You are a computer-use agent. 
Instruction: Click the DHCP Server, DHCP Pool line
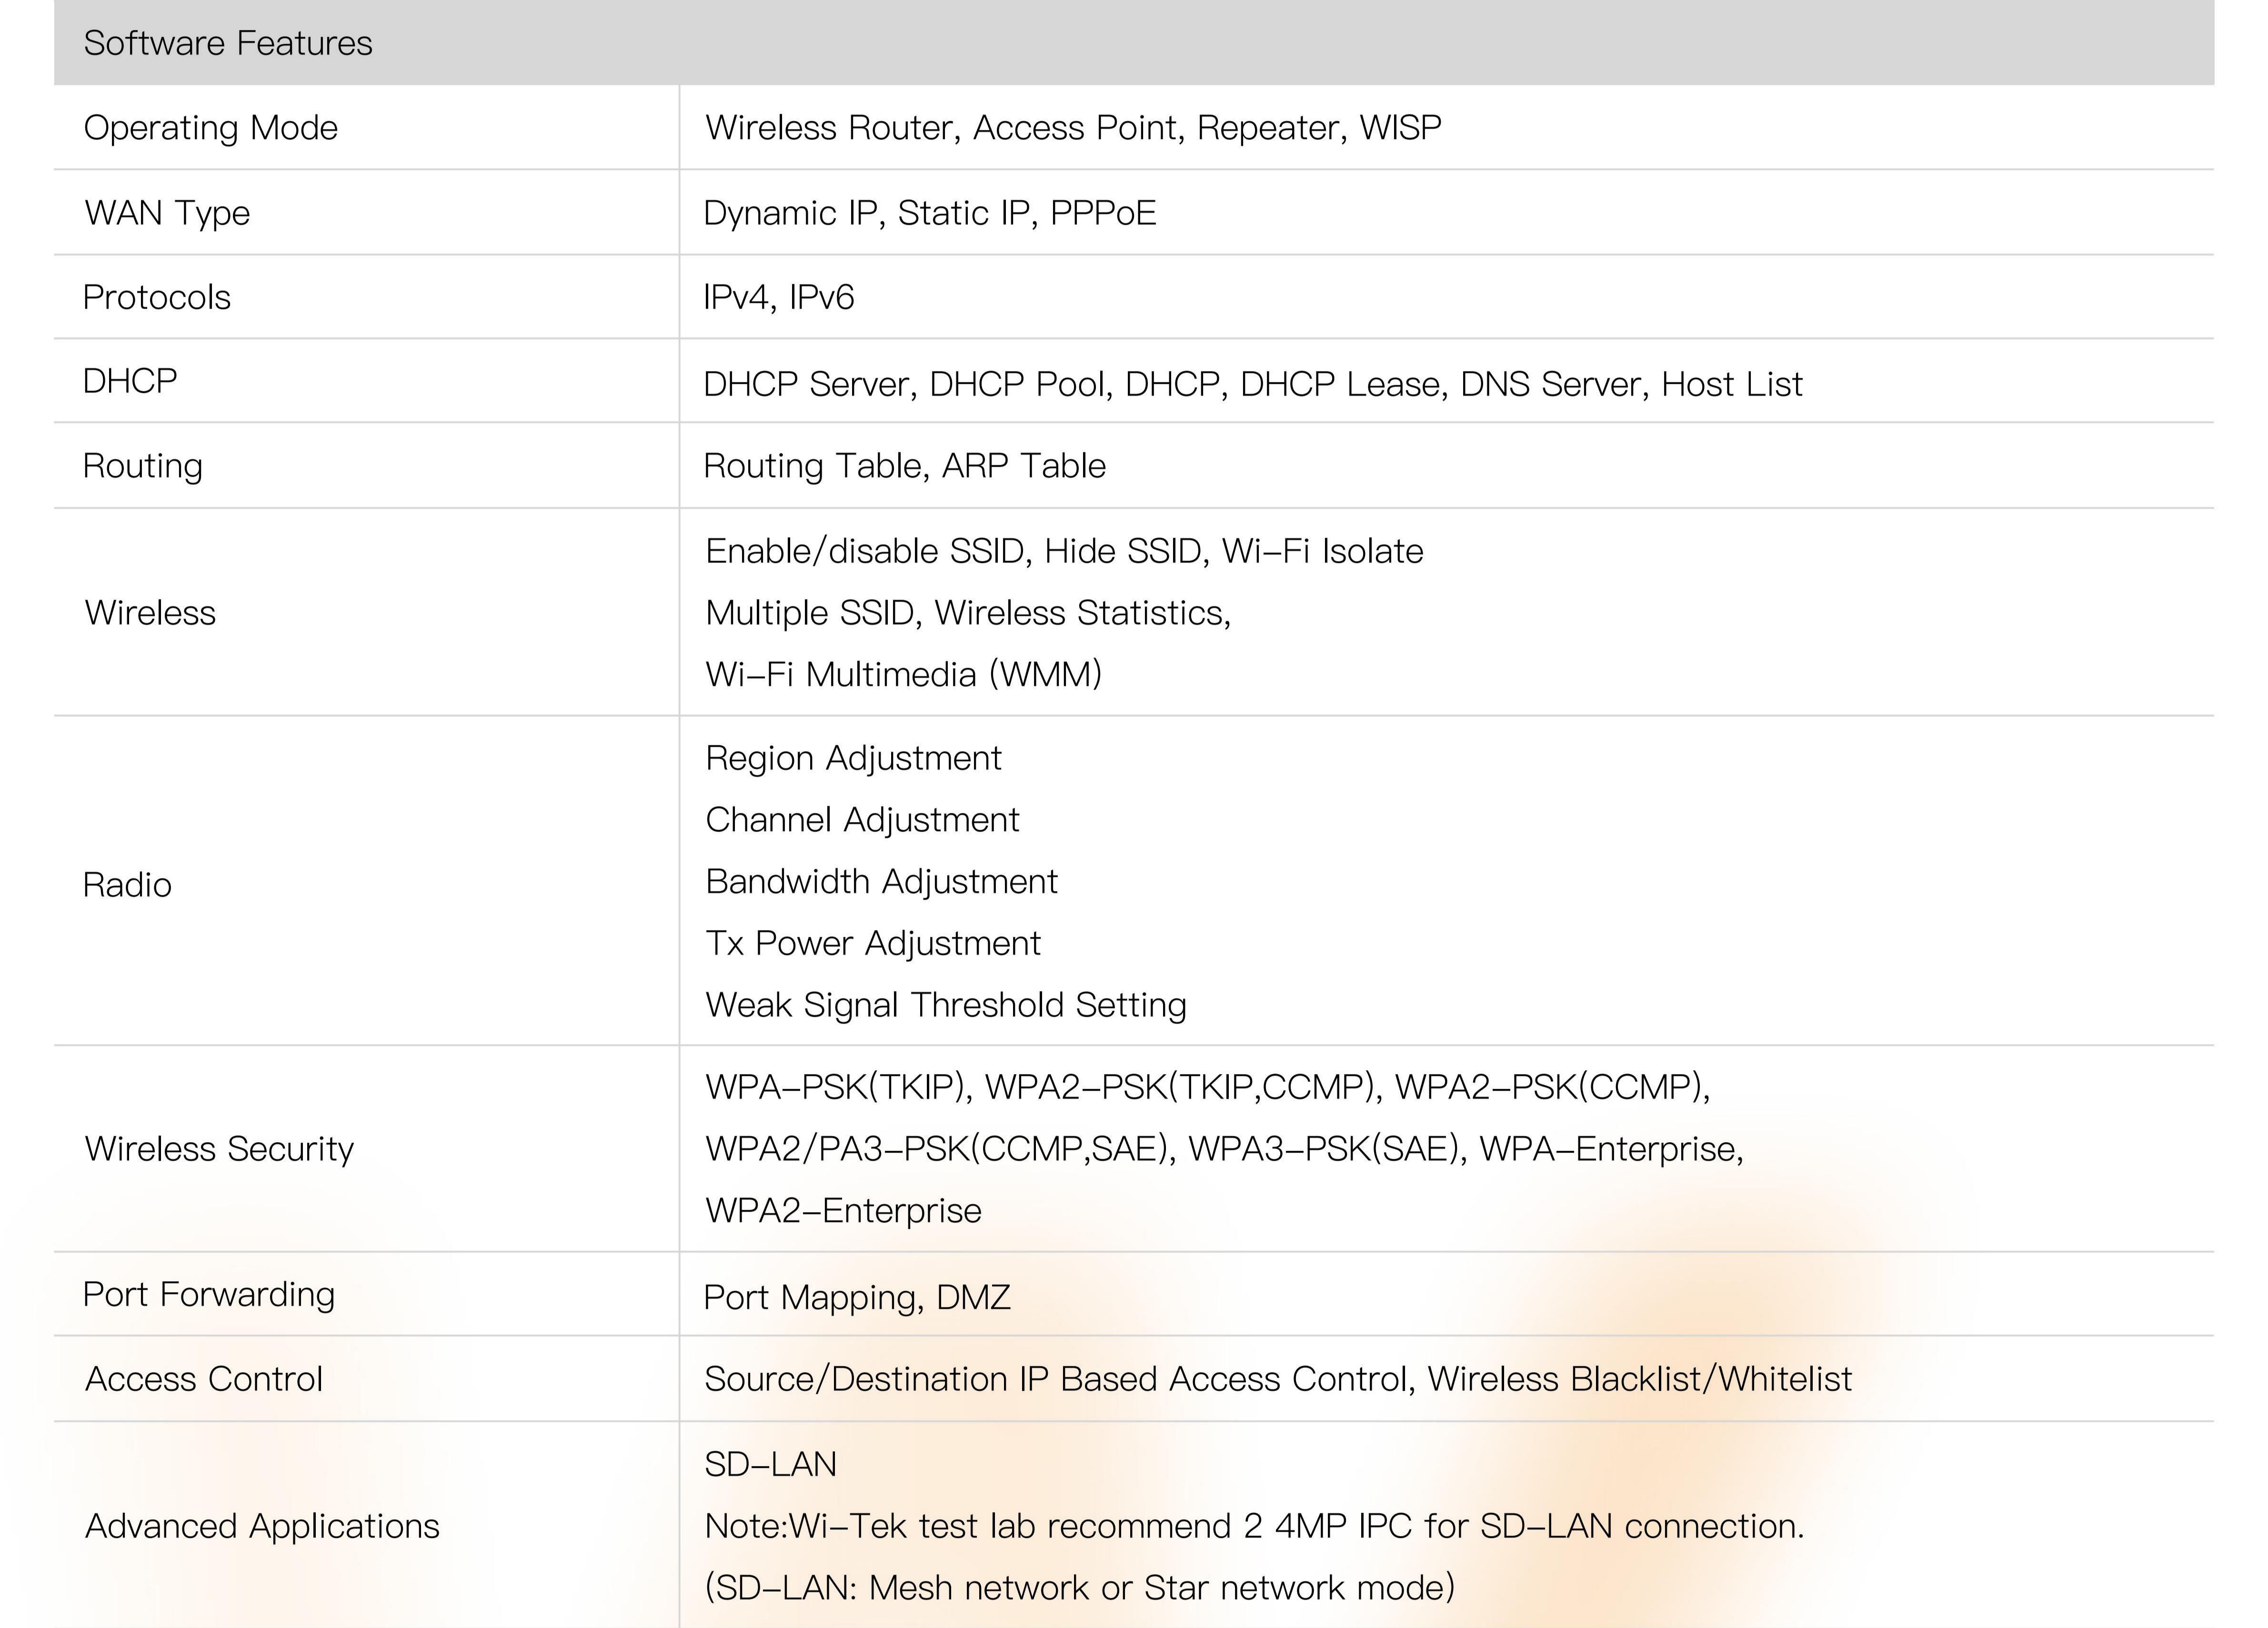[x=1252, y=384]
